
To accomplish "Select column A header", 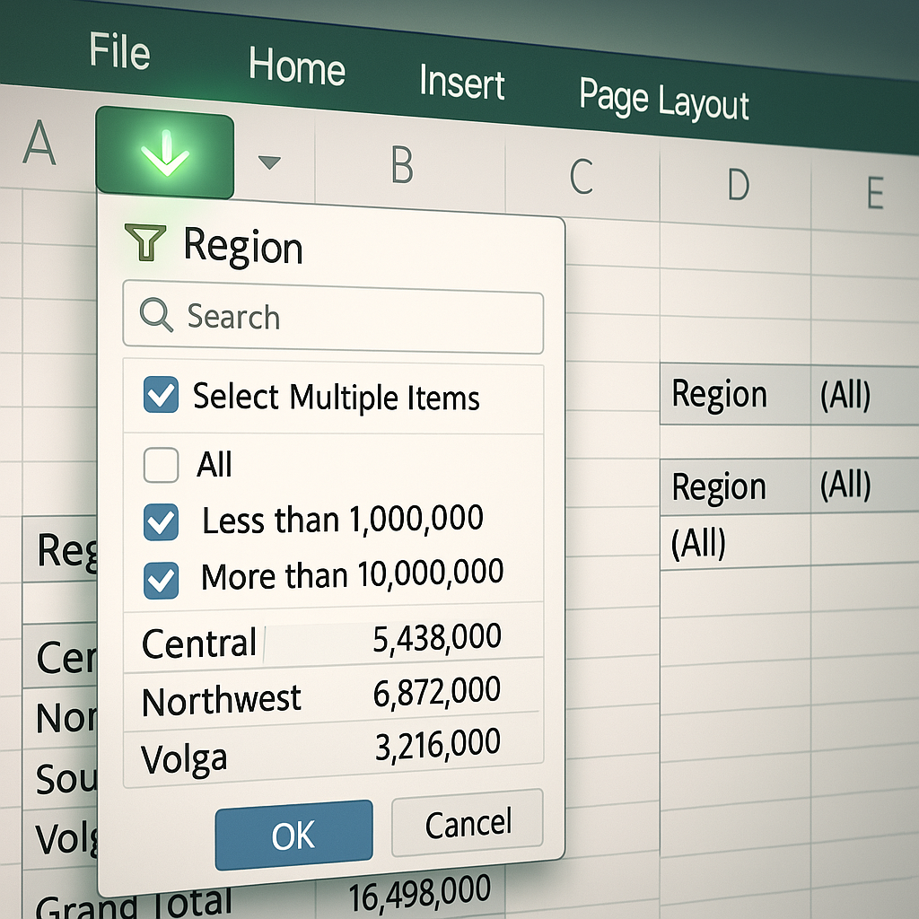I will pos(39,143).
